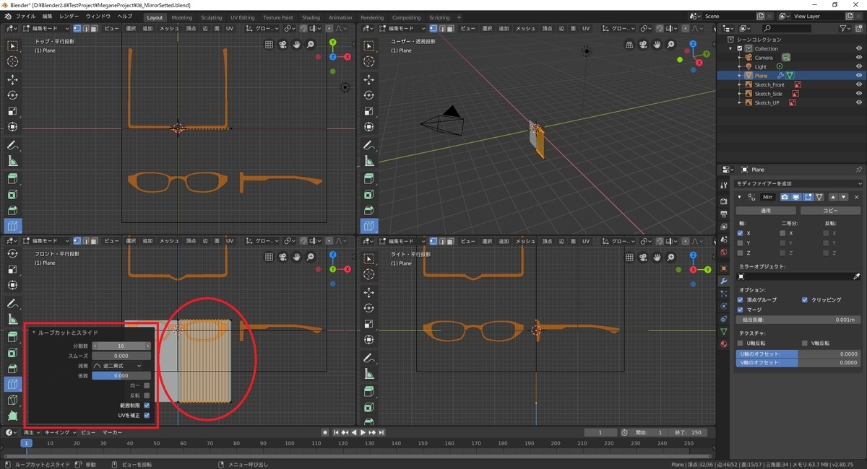Toggle Mirror axis X checkbox
Image resolution: width=867 pixels, height=469 pixels.
tap(741, 233)
